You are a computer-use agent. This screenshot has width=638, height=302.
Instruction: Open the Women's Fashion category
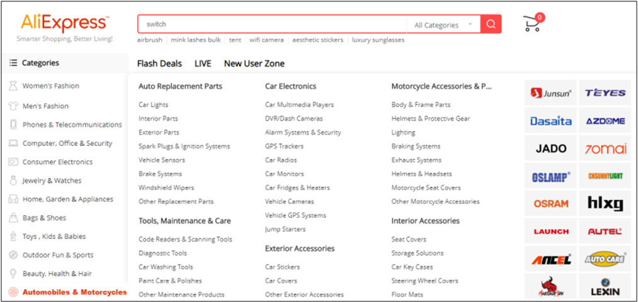click(50, 86)
